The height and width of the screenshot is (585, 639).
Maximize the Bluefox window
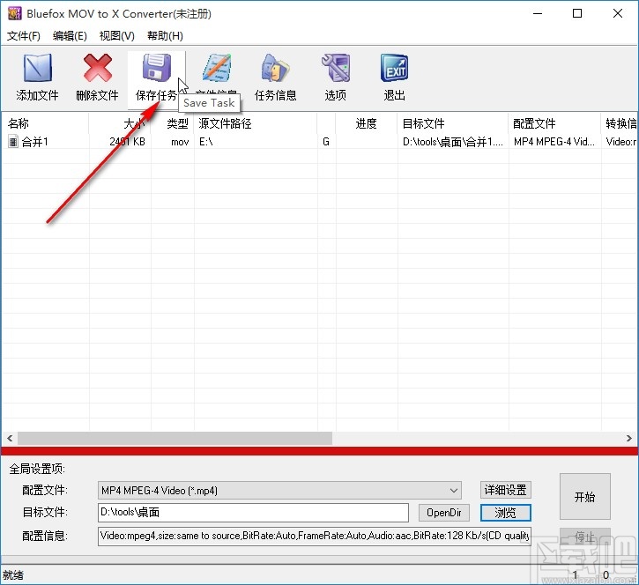click(577, 13)
